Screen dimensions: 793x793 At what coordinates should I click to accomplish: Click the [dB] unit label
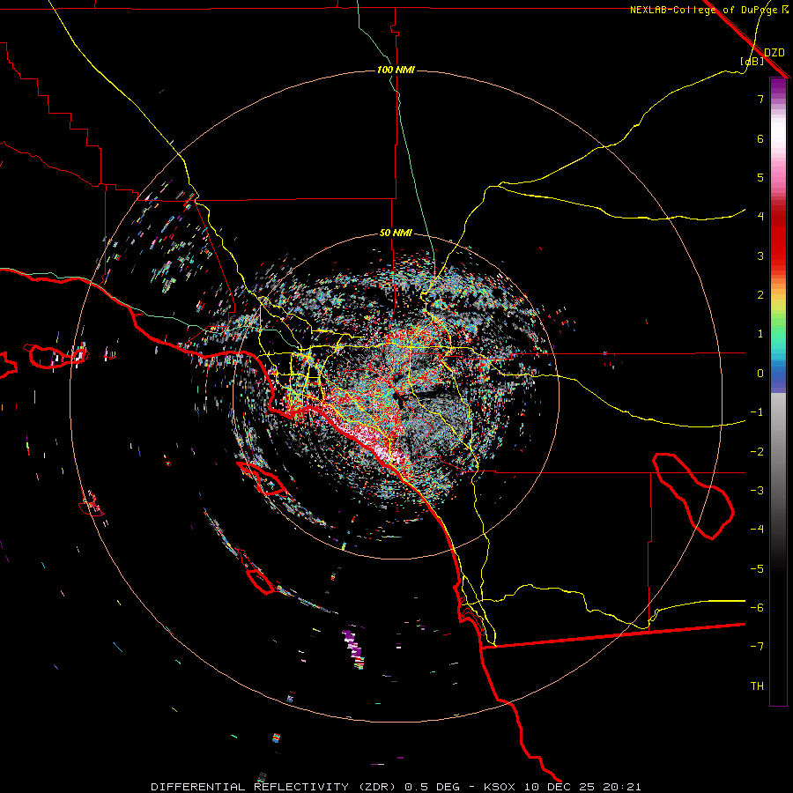752,62
